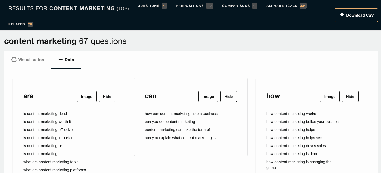The width and height of the screenshot is (381, 173).
Task: Hide the 'are' questions card
Action: click(x=107, y=97)
